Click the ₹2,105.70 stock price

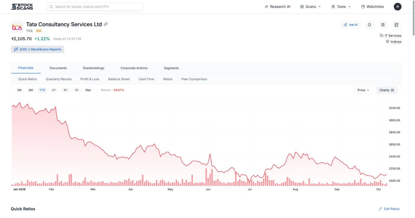pos(22,39)
